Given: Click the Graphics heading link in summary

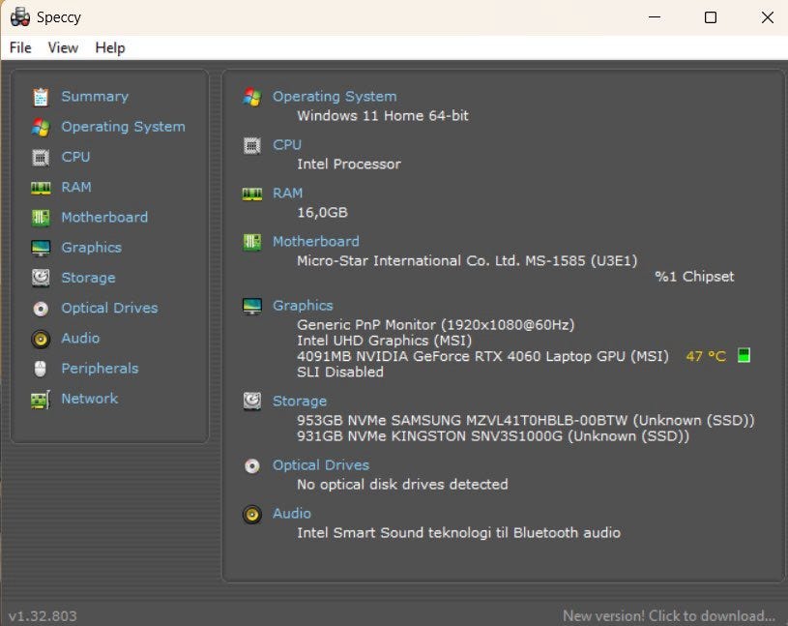Looking at the screenshot, I should (303, 306).
